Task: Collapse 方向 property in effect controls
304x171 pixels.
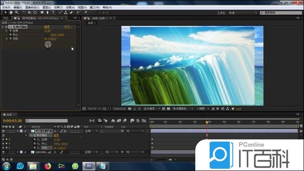Action: [6, 39]
